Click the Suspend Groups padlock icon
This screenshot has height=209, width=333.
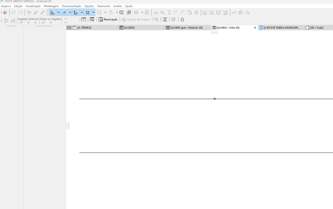click(x=111, y=13)
